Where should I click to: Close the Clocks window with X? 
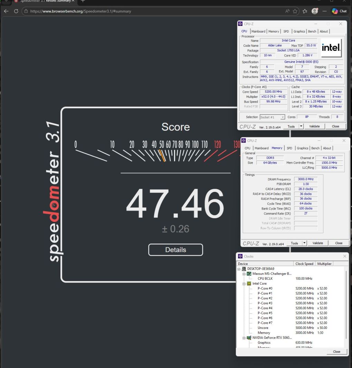(x=344, y=256)
